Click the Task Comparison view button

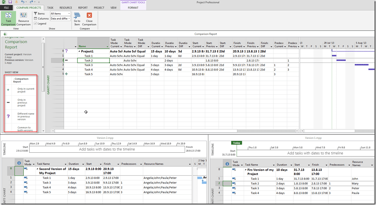[8, 19]
